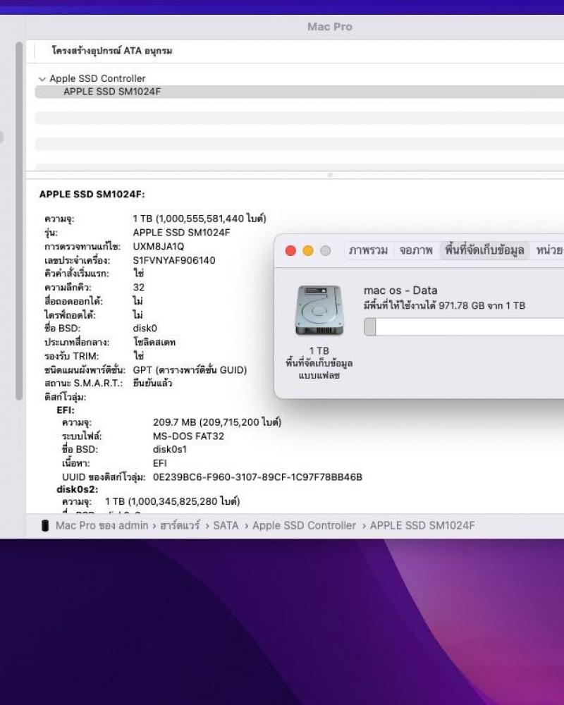Screen dimensions: 564x705
Task: Open the จอภาพ tab
Action: (416, 250)
